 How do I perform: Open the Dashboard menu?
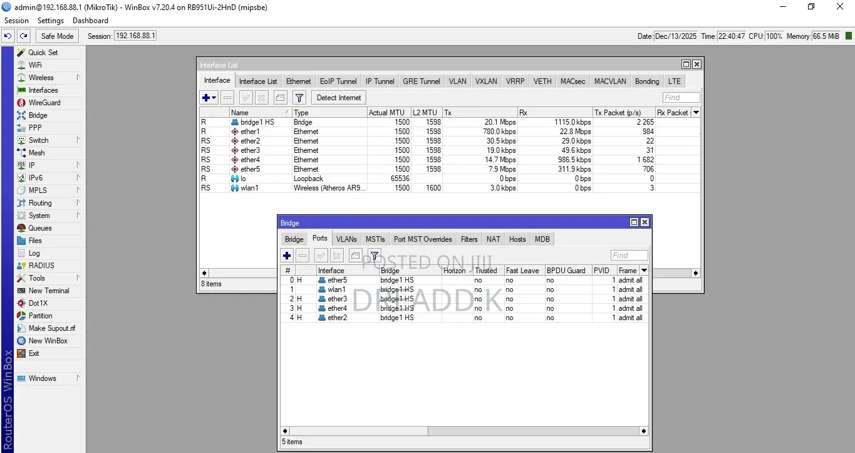click(90, 21)
